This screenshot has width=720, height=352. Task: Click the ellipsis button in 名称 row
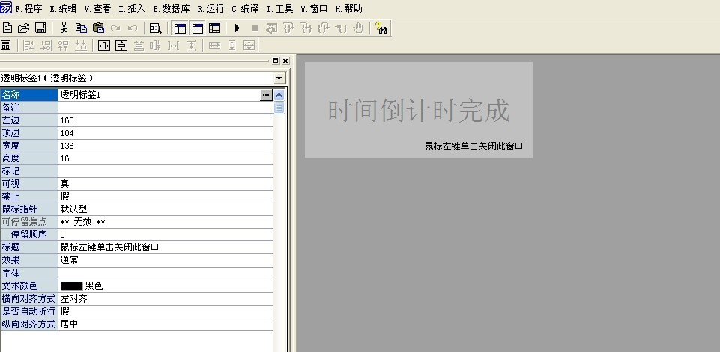pyautogui.click(x=265, y=95)
